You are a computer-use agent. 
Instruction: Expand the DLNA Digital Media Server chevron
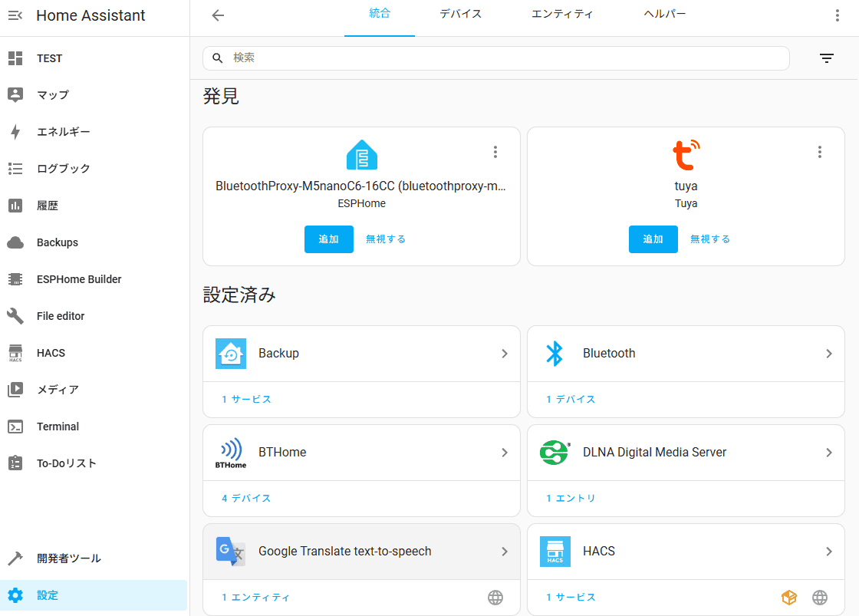click(829, 453)
